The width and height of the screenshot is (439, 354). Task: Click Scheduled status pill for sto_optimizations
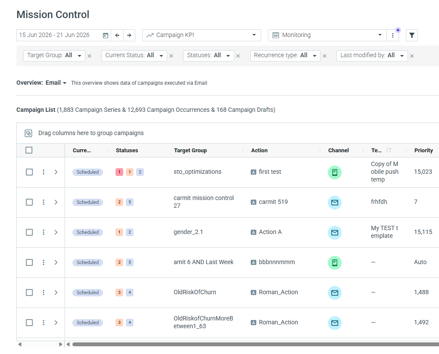[x=87, y=172]
